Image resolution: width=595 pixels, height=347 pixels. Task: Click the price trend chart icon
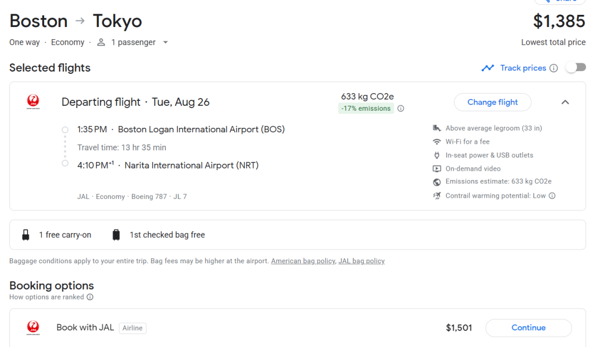tap(488, 68)
